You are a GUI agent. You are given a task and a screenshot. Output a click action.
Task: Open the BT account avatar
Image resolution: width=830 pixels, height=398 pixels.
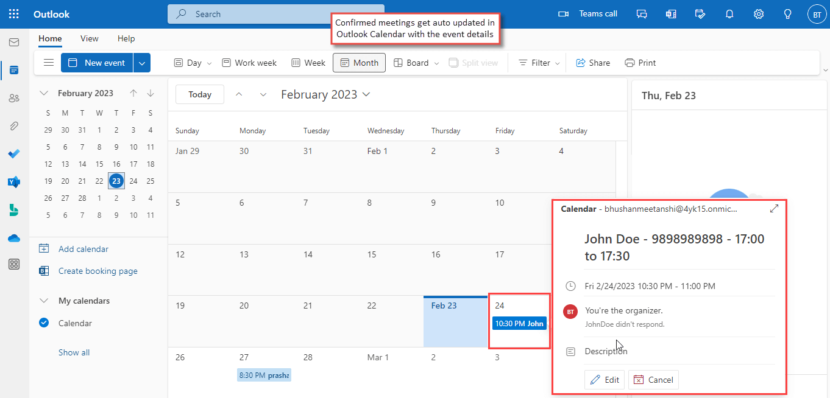[x=817, y=14]
